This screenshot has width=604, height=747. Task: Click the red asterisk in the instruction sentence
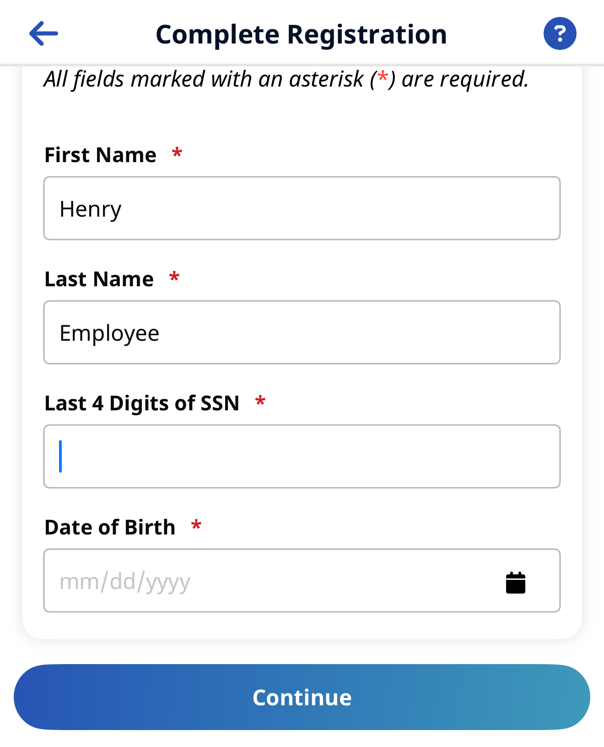tap(383, 77)
